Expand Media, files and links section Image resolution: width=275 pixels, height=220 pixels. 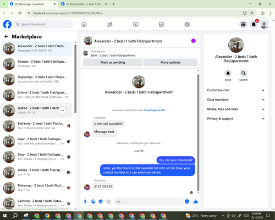click(x=236, y=109)
